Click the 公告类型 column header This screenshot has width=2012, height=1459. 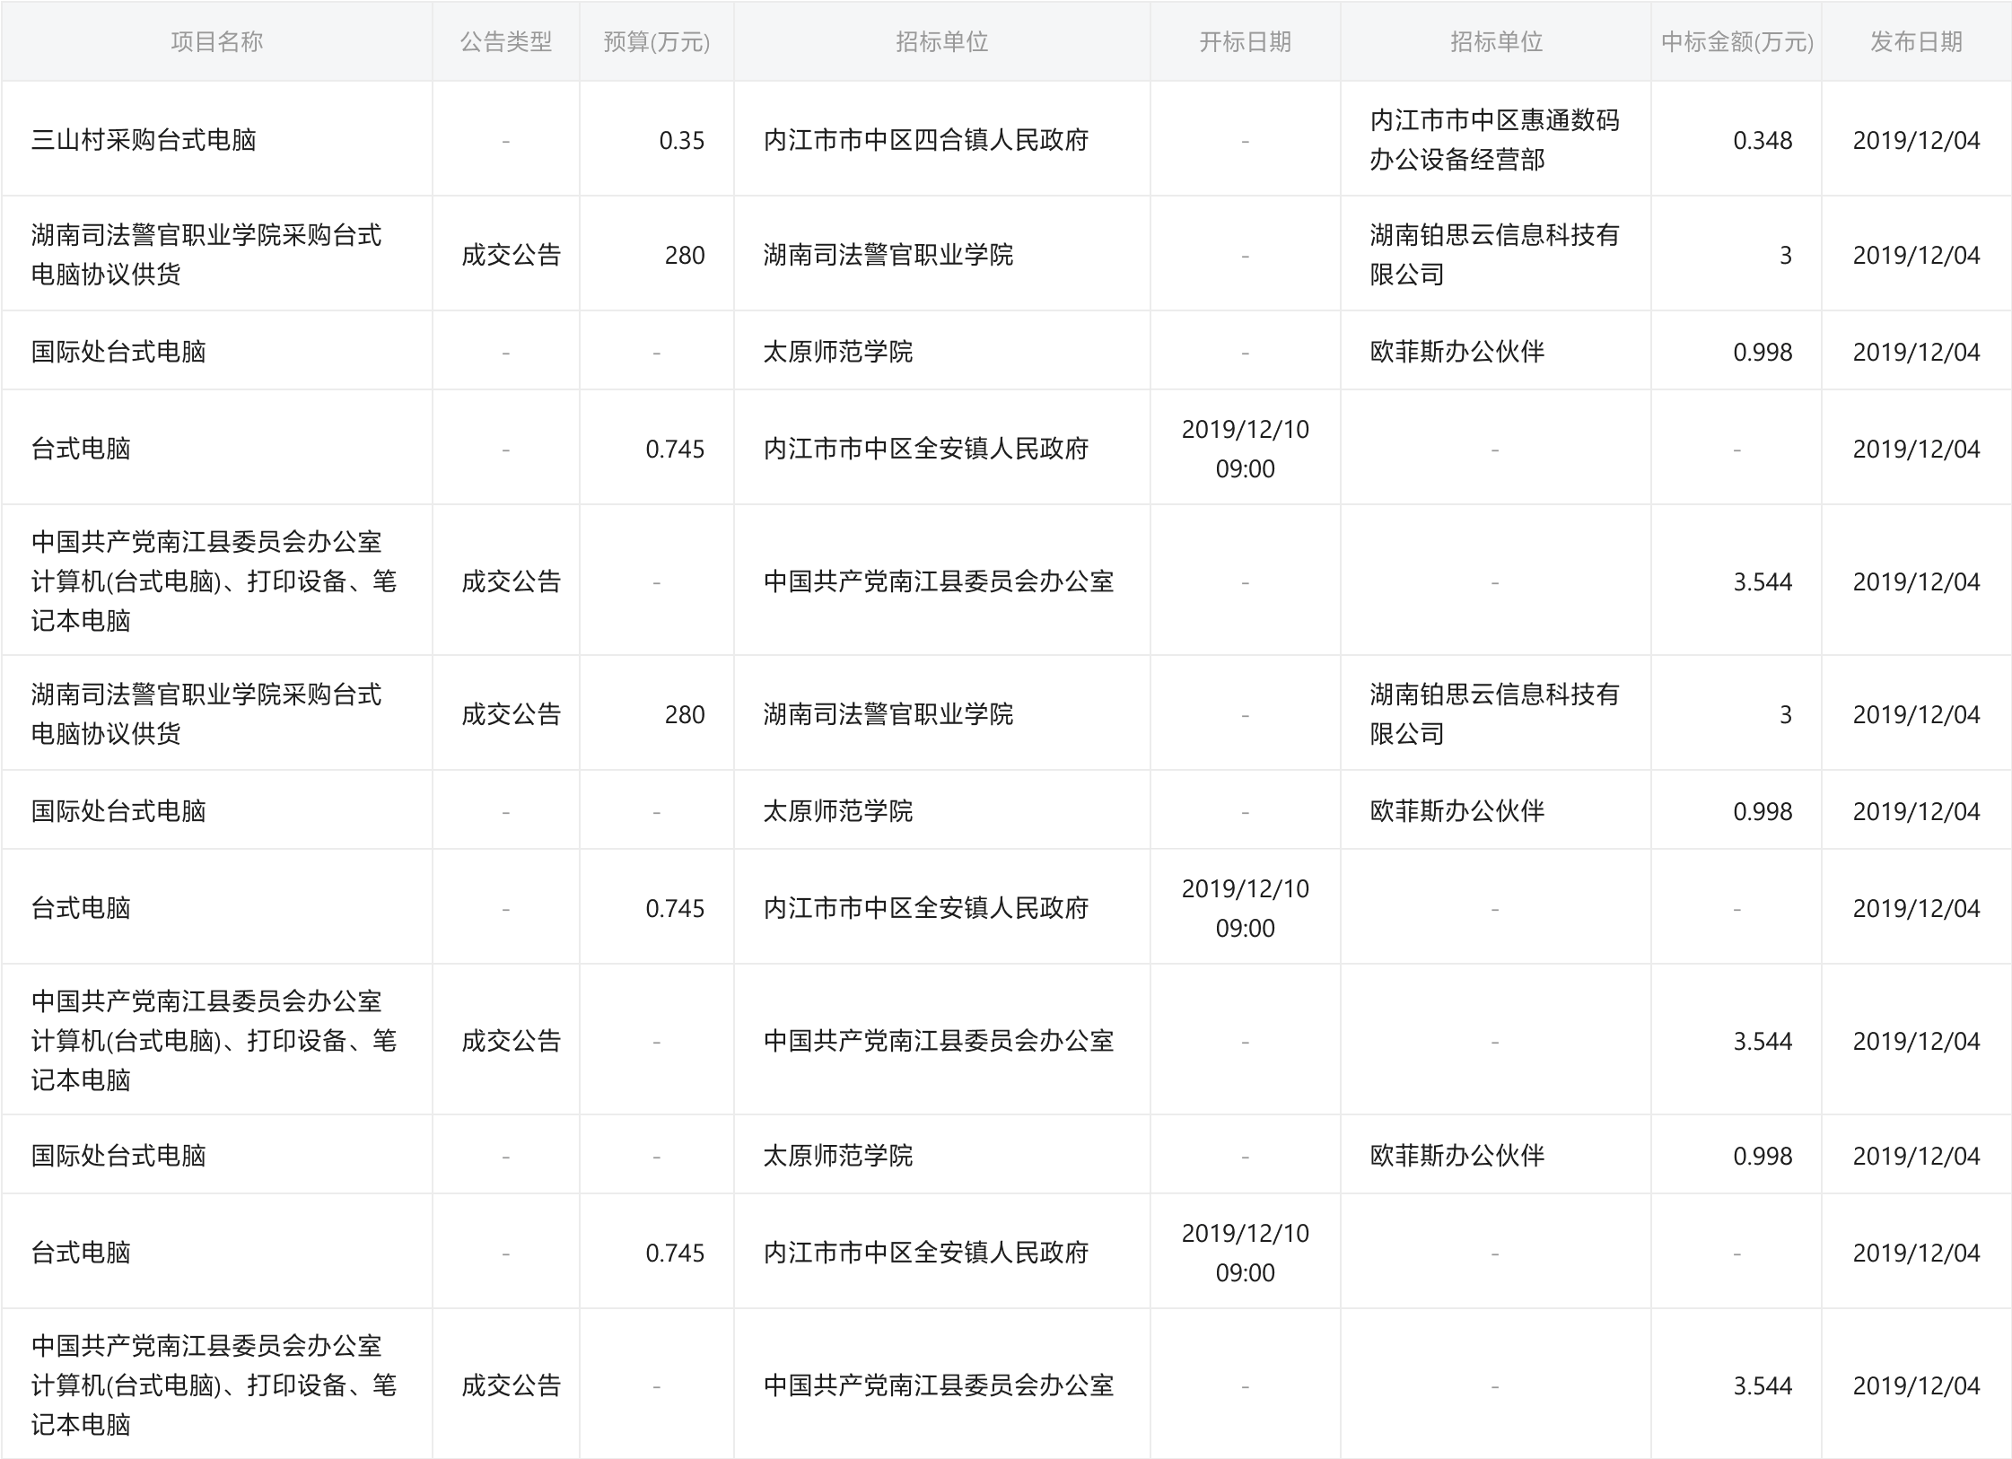(x=506, y=42)
